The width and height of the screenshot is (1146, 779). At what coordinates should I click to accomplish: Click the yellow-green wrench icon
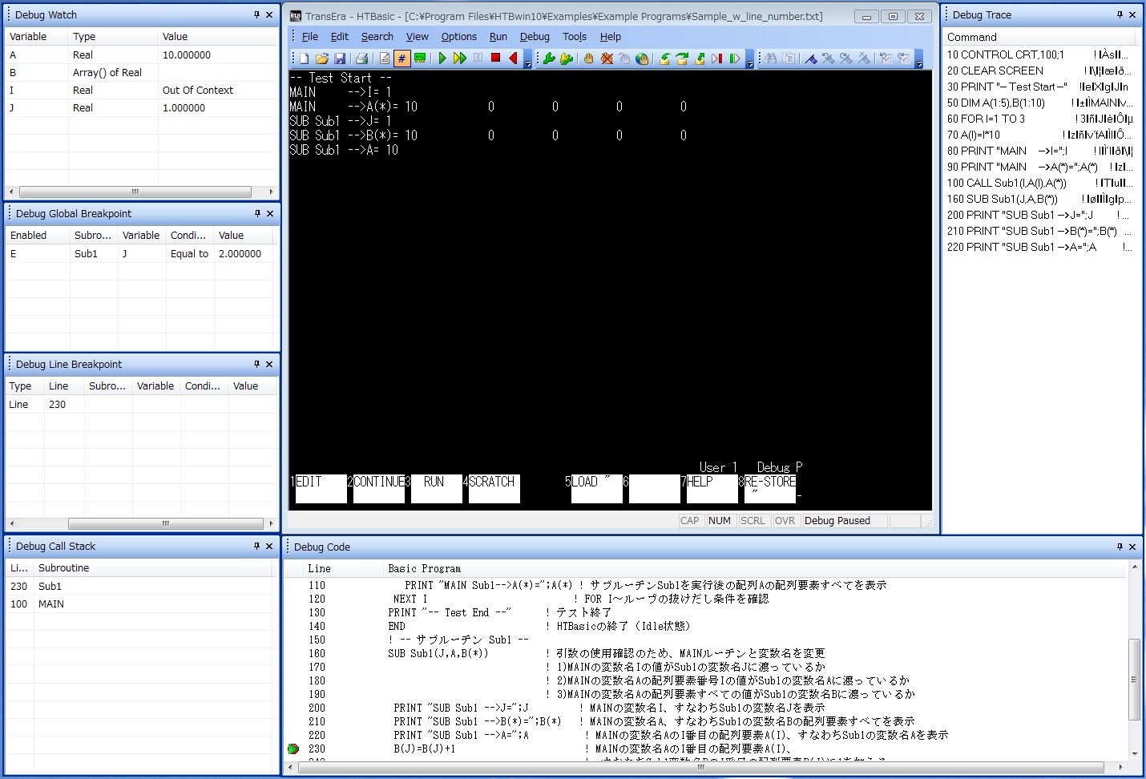pyautogui.click(x=567, y=58)
